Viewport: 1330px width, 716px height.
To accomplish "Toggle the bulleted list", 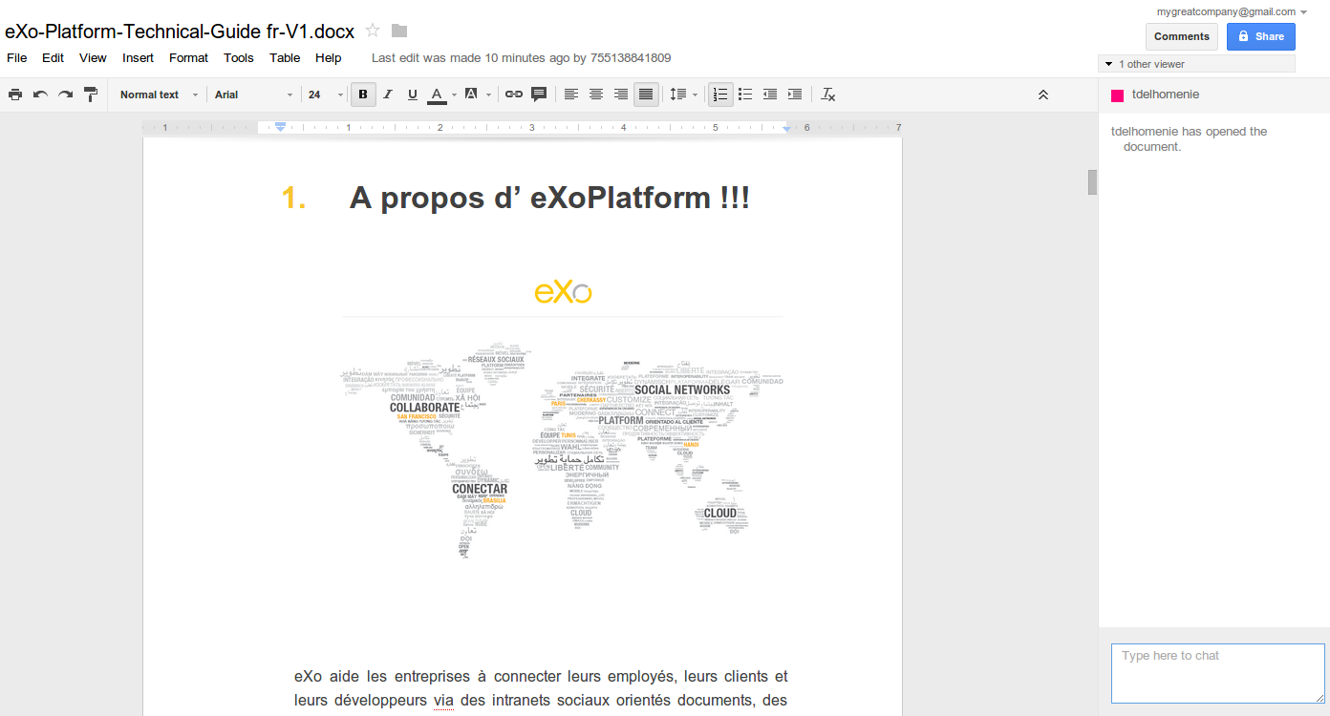I will click(x=745, y=95).
